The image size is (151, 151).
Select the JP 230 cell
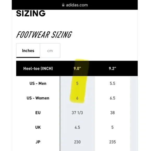coord(77,142)
